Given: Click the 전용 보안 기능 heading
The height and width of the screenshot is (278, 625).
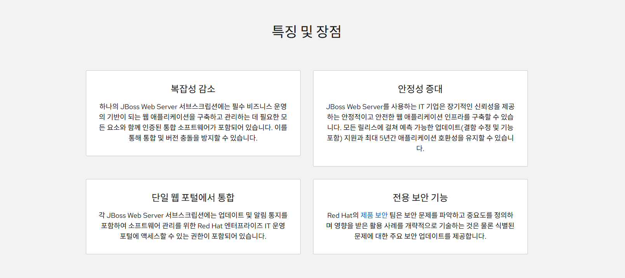Looking at the screenshot, I should [420, 198].
